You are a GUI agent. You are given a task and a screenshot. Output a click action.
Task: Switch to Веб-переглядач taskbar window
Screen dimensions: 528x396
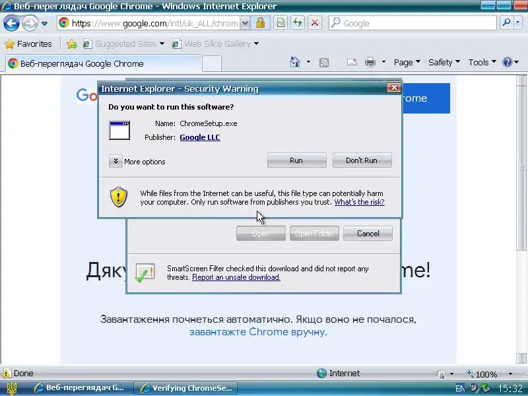click(x=80, y=387)
